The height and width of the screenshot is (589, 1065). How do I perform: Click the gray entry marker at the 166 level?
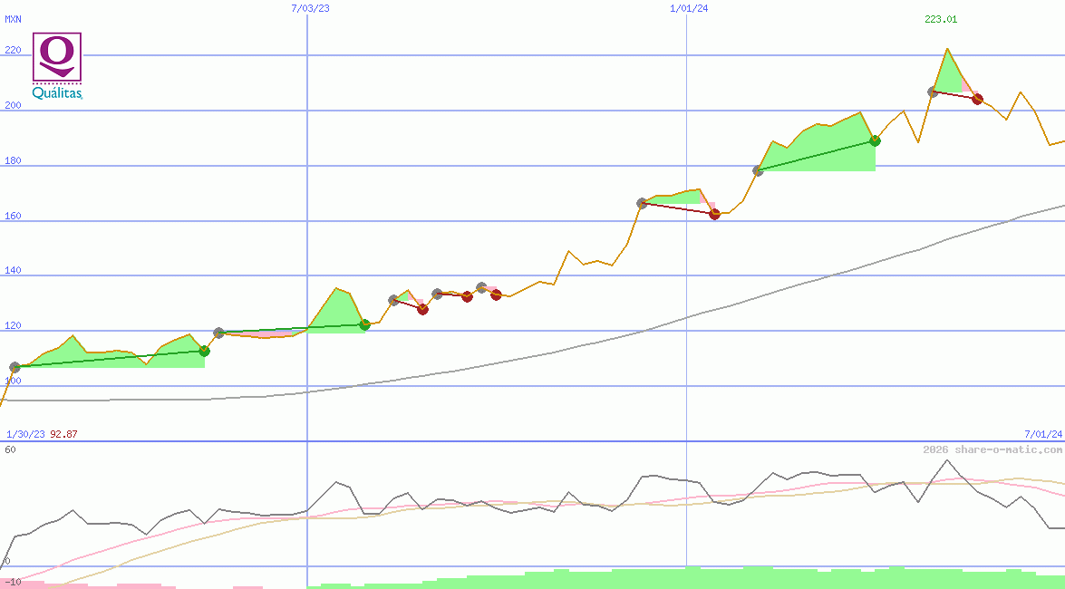pyautogui.click(x=642, y=203)
